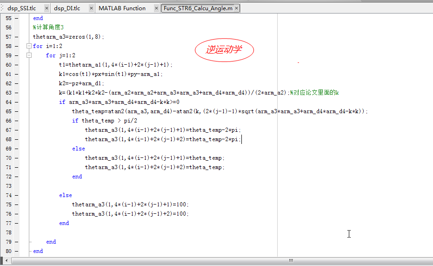Toggle breakpoint on line 75
Screen dimensions: 433x266
click(x=17, y=205)
